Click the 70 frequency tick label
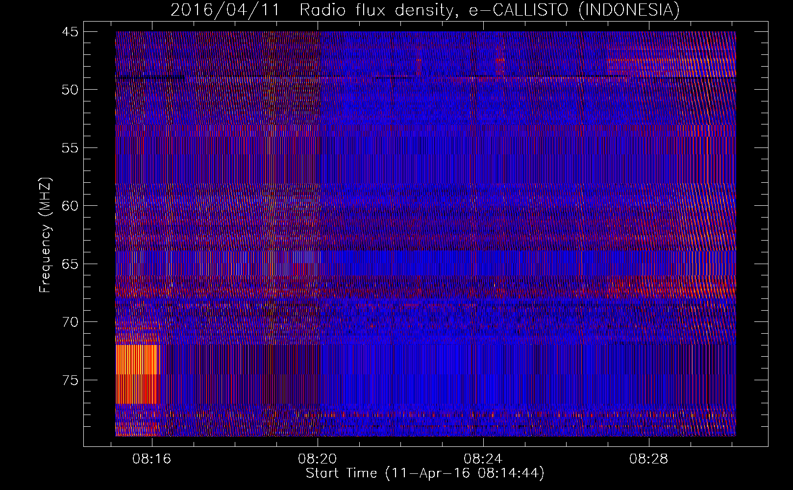The height and width of the screenshot is (490, 793). pos(70,322)
